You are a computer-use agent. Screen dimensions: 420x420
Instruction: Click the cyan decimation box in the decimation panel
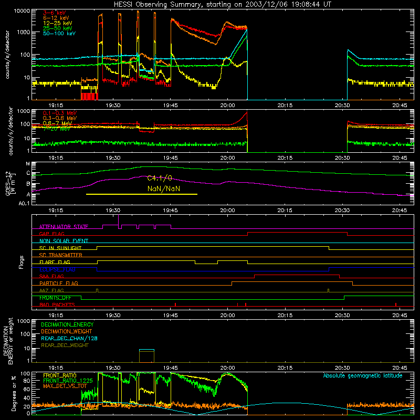[x=146, y=350]
